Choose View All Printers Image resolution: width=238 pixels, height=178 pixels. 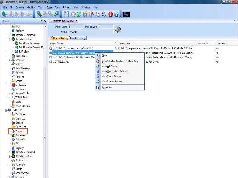pos(120,66)
